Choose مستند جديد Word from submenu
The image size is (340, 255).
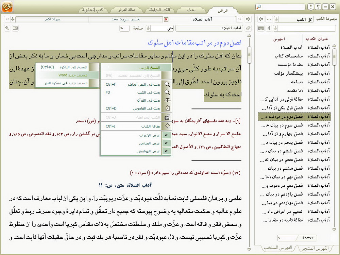pyautogui.click(x=67, y=75)
